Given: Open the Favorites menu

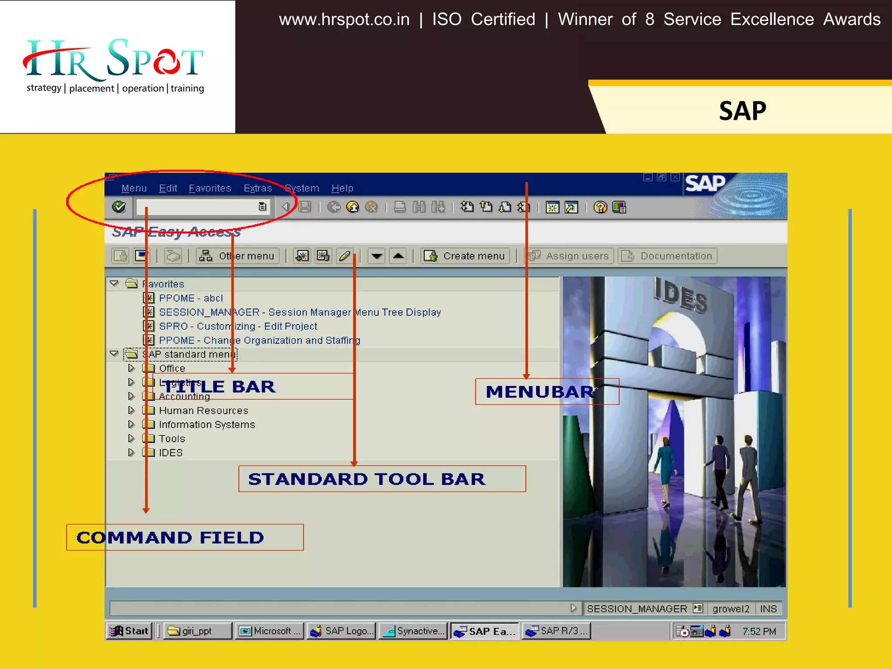Looking at the screenshot, I should pyautogui.click(x=210, y=188).
